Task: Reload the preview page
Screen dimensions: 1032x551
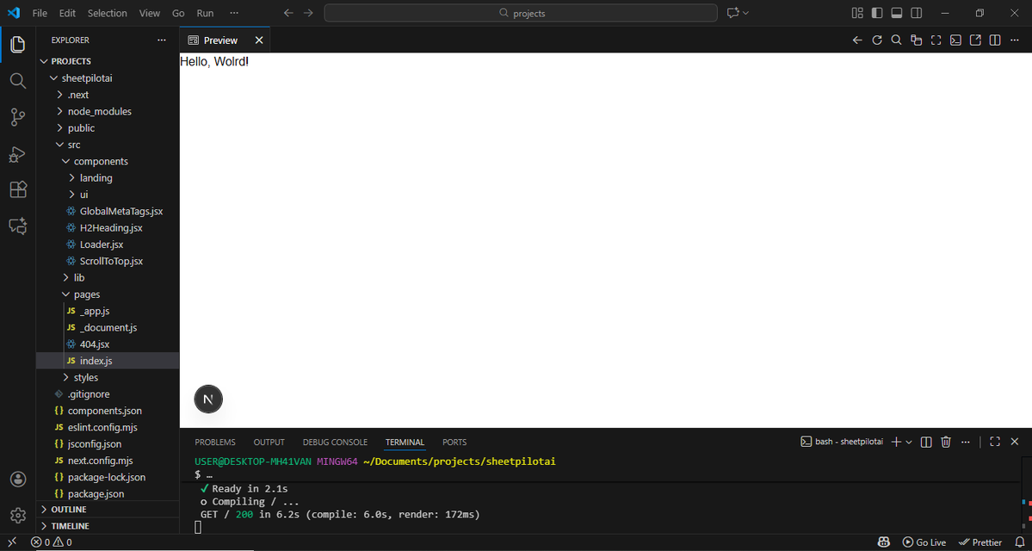Action: [x=877, y=40]
